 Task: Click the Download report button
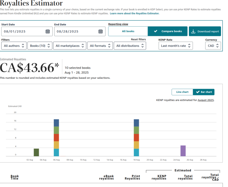coord(205,31)
